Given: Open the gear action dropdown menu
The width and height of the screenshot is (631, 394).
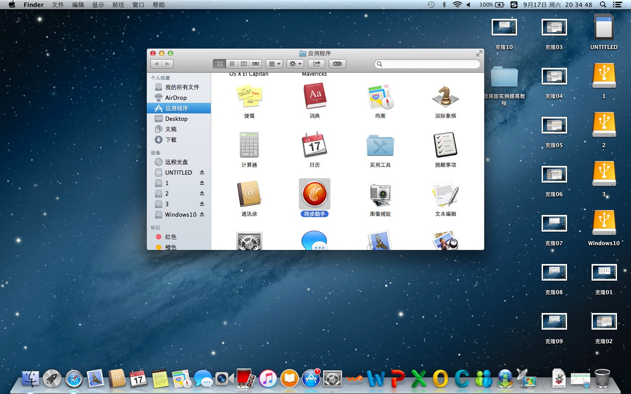Looking at the screenshot, I should (295, 64).
